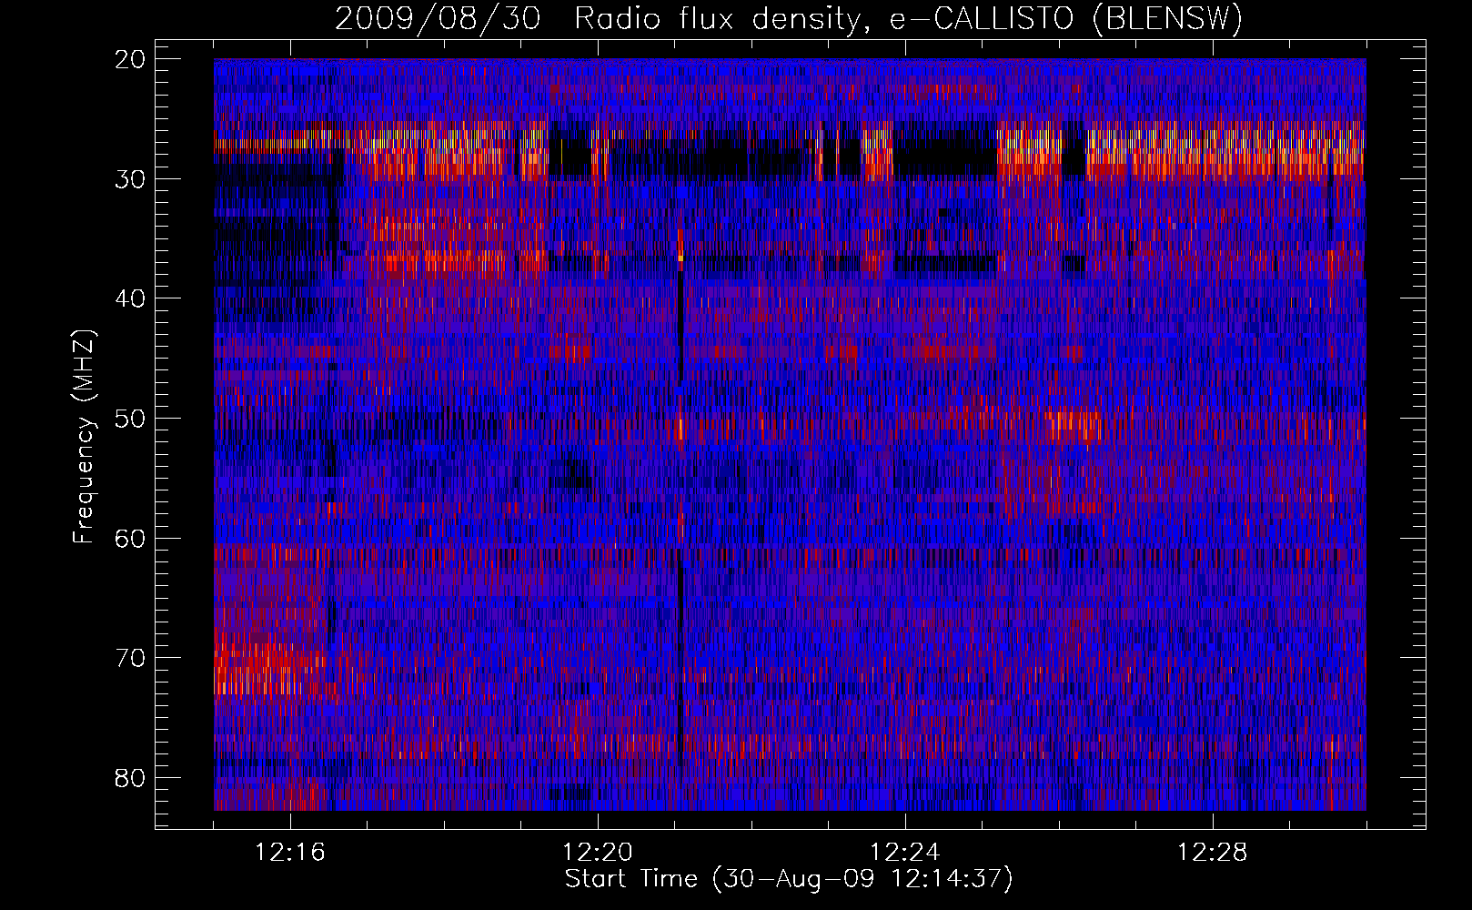Click the date "2009/08/30" in the title
This screenshot has width=1472, height=910.
[438, 18]
